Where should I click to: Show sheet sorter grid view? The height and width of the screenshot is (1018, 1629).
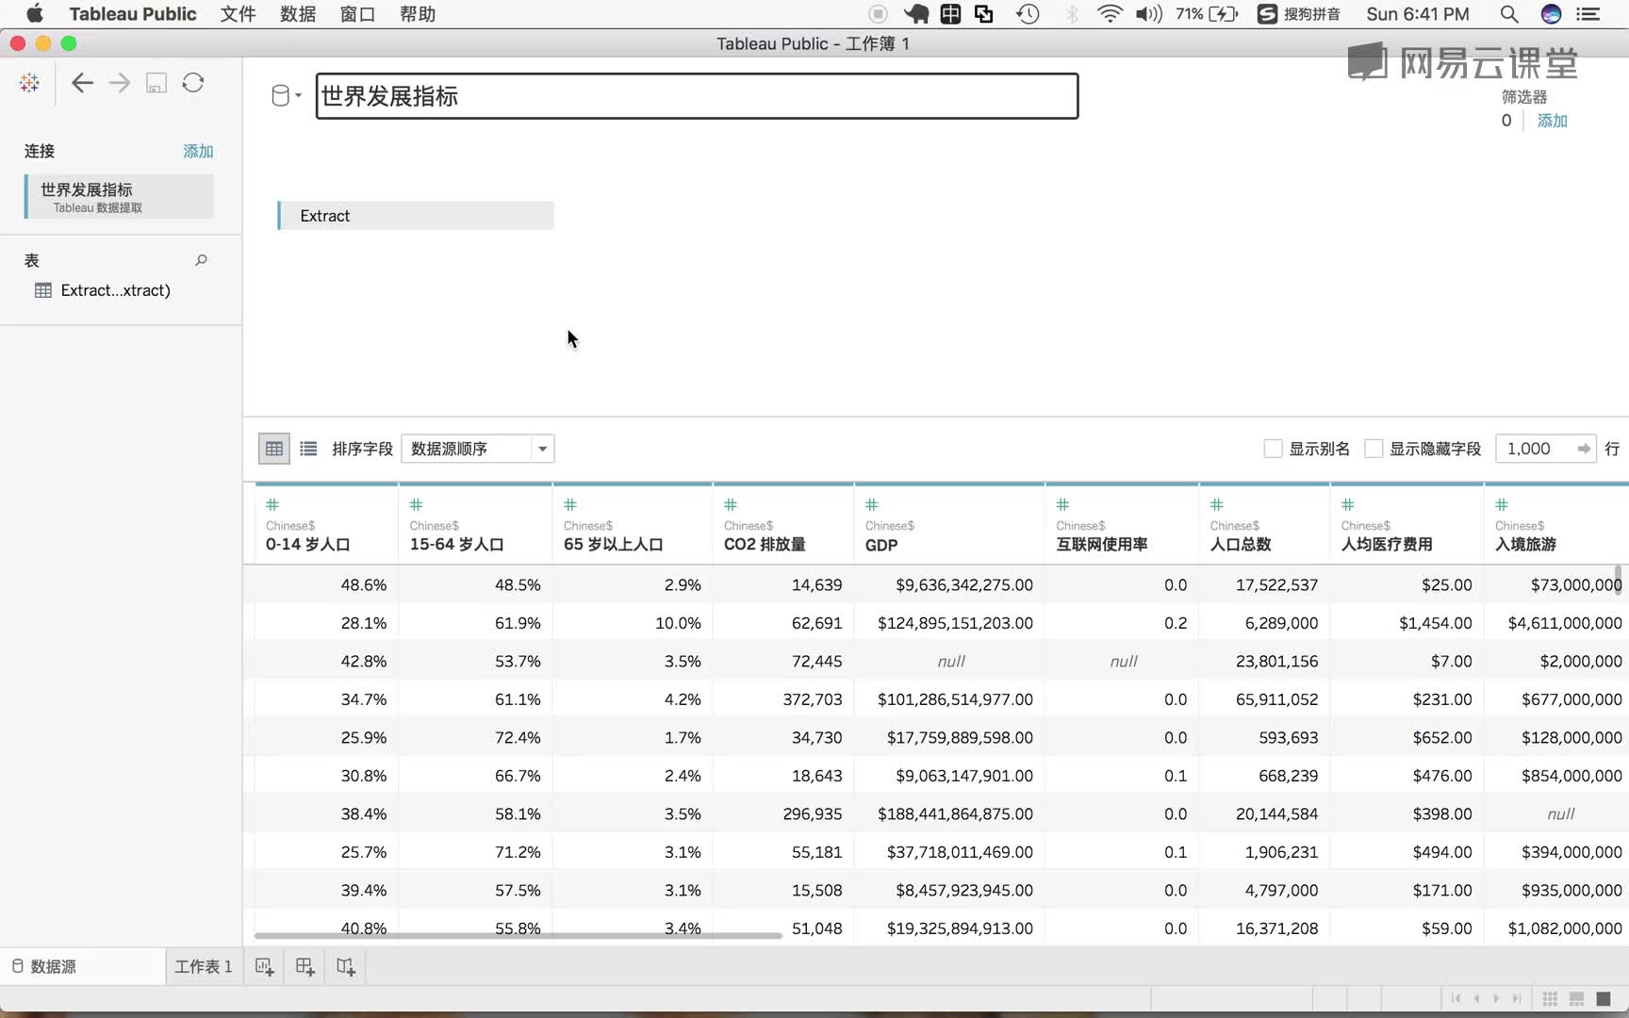(1549, 998)
